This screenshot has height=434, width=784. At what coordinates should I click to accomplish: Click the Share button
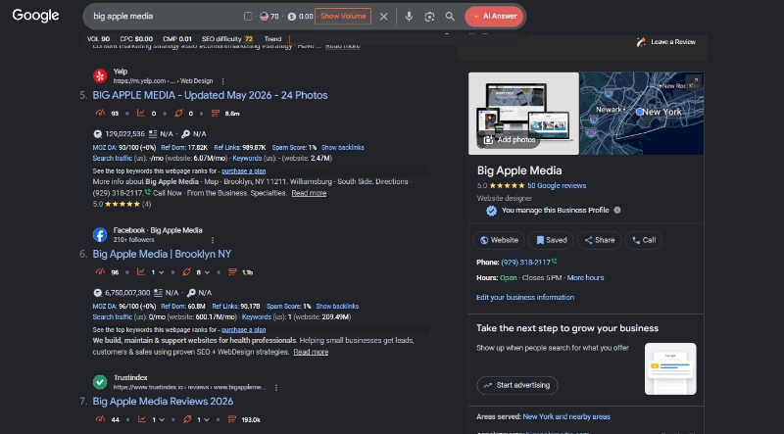(x=600, y=240)
